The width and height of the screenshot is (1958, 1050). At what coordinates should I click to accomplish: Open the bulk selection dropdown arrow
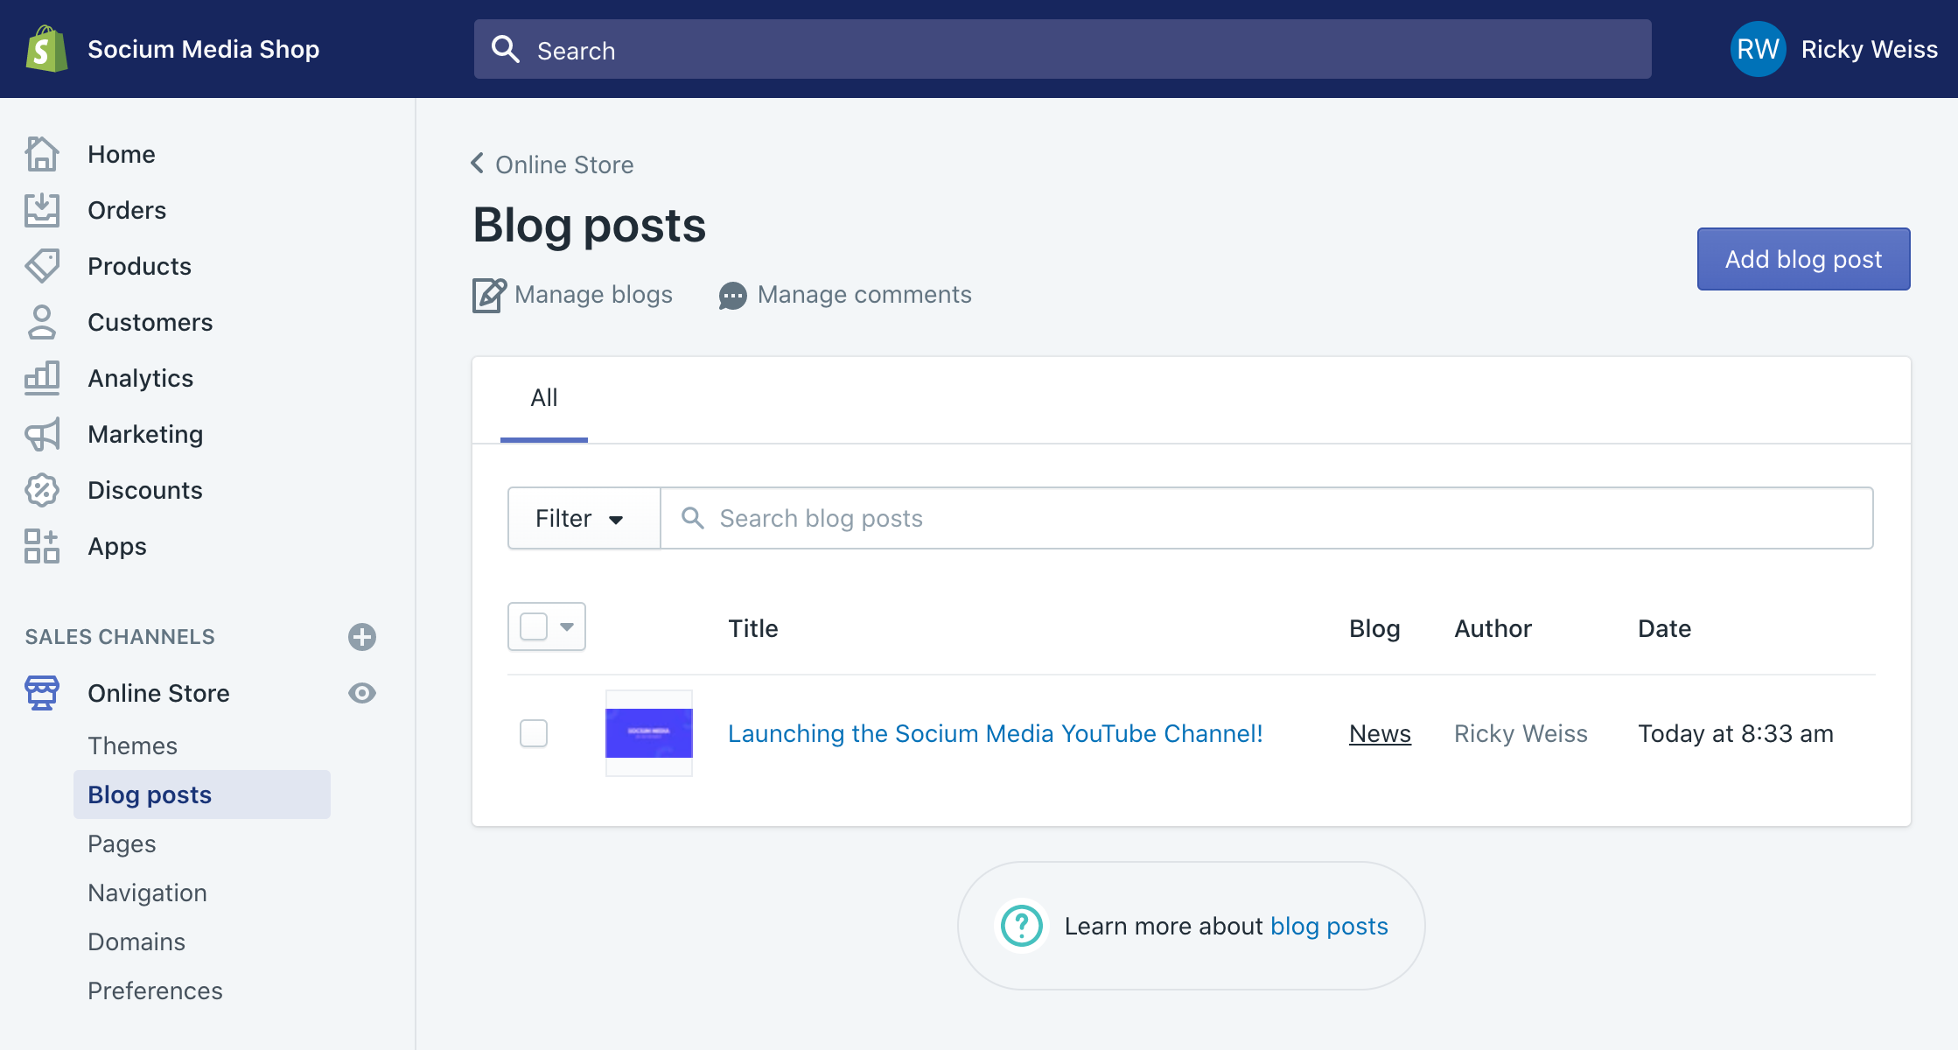click(x=567, y=626)
